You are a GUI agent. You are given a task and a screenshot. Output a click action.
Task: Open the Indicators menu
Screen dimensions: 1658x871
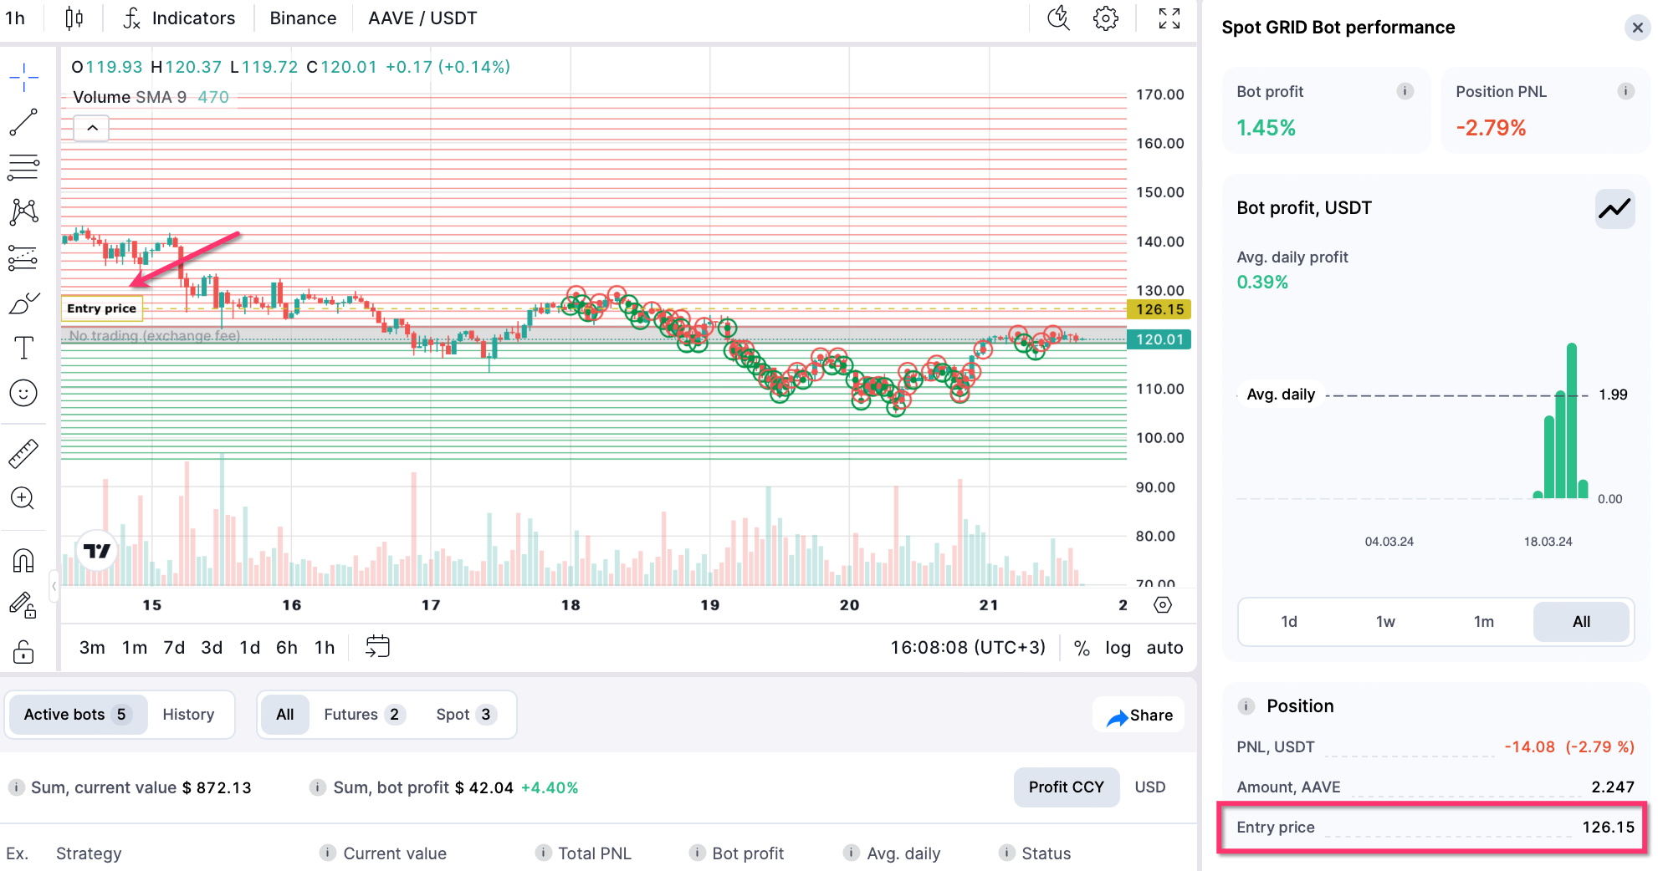pyautogui.click(x=179, y=18)
